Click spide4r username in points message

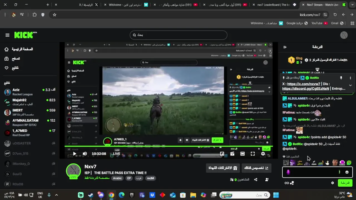click(x=304, y=137)
